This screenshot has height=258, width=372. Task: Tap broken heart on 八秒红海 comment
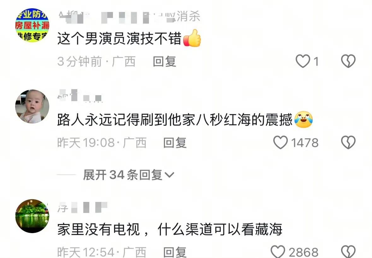(348, 142)
